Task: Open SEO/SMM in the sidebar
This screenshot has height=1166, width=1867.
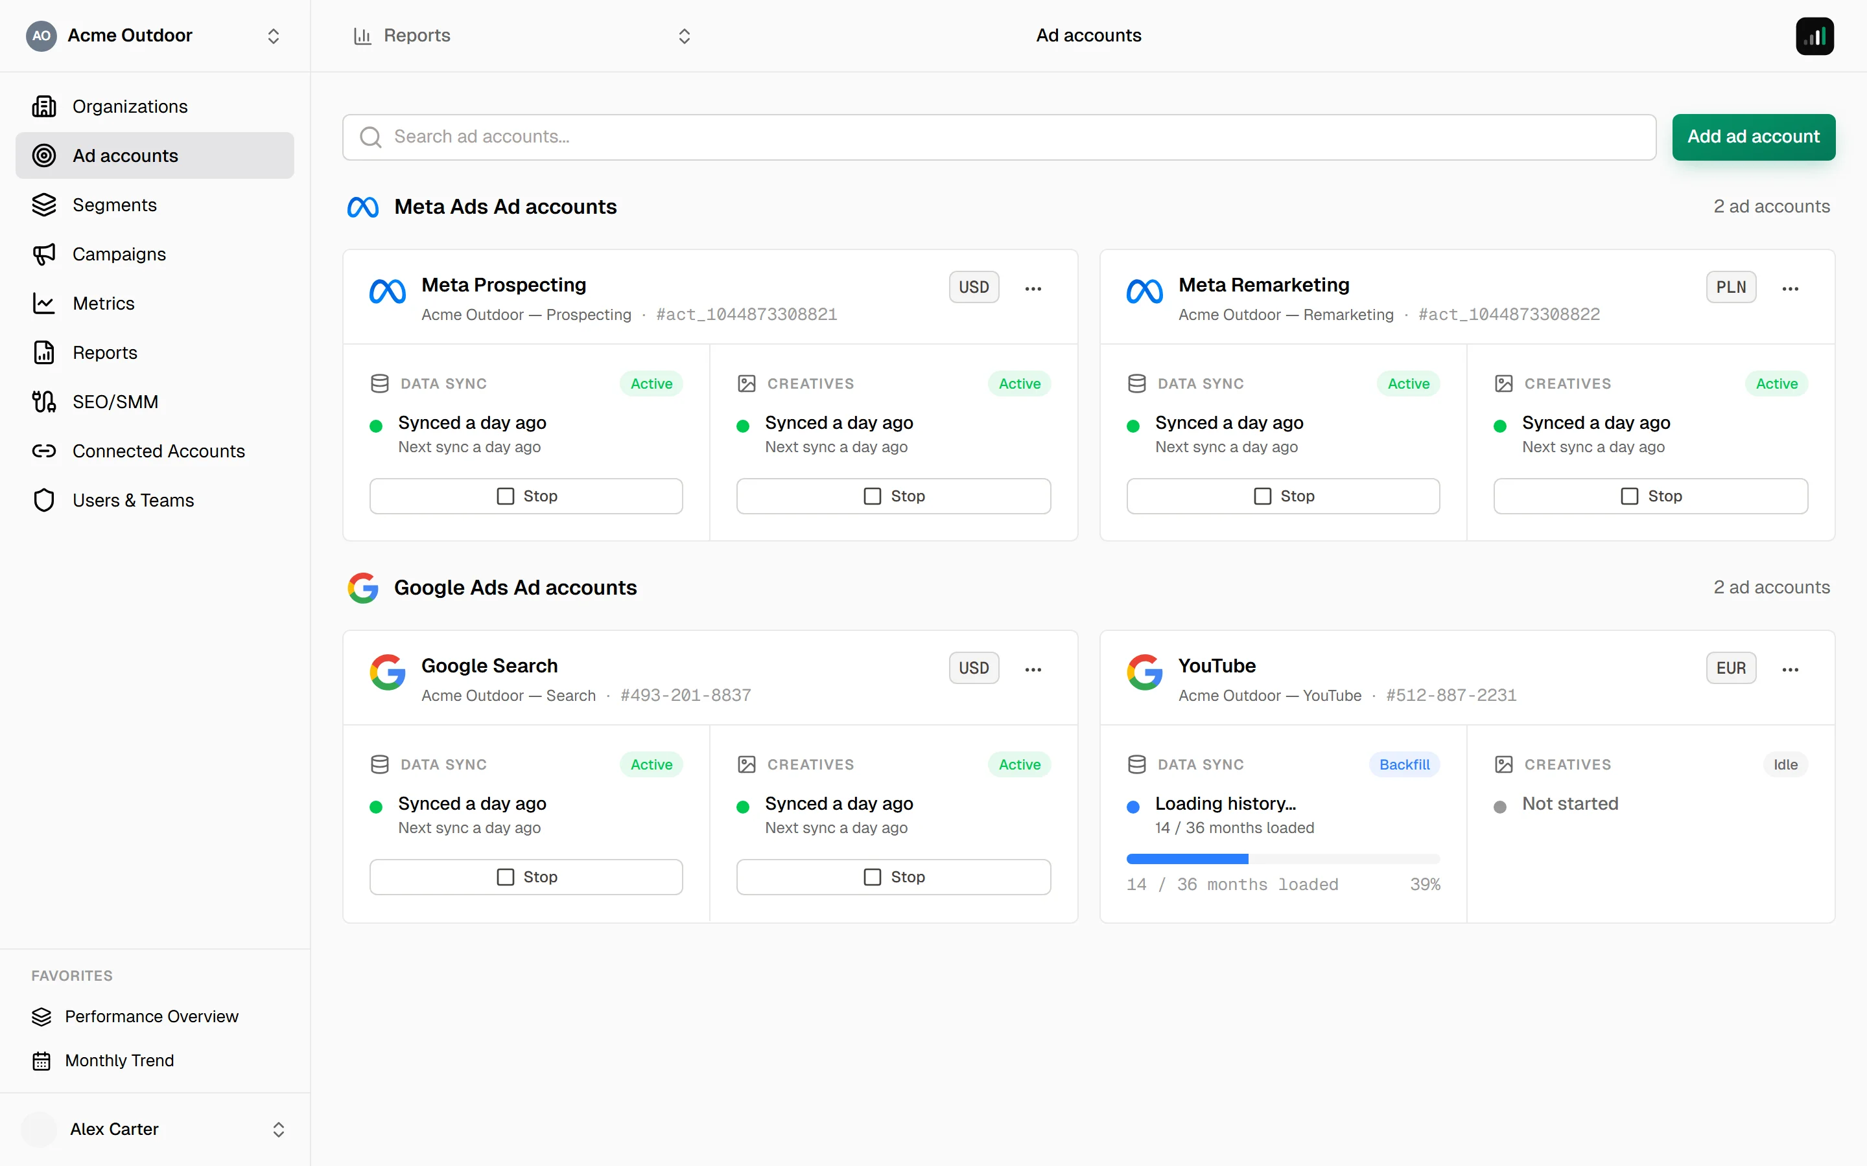Action: [155, 402]
